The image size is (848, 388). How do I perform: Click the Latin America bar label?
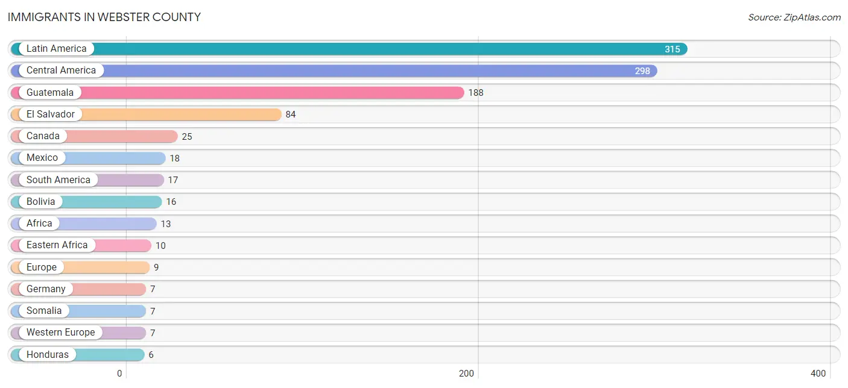pos(56,49)
